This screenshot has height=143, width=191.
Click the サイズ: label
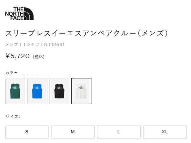[x=13, y=117]
